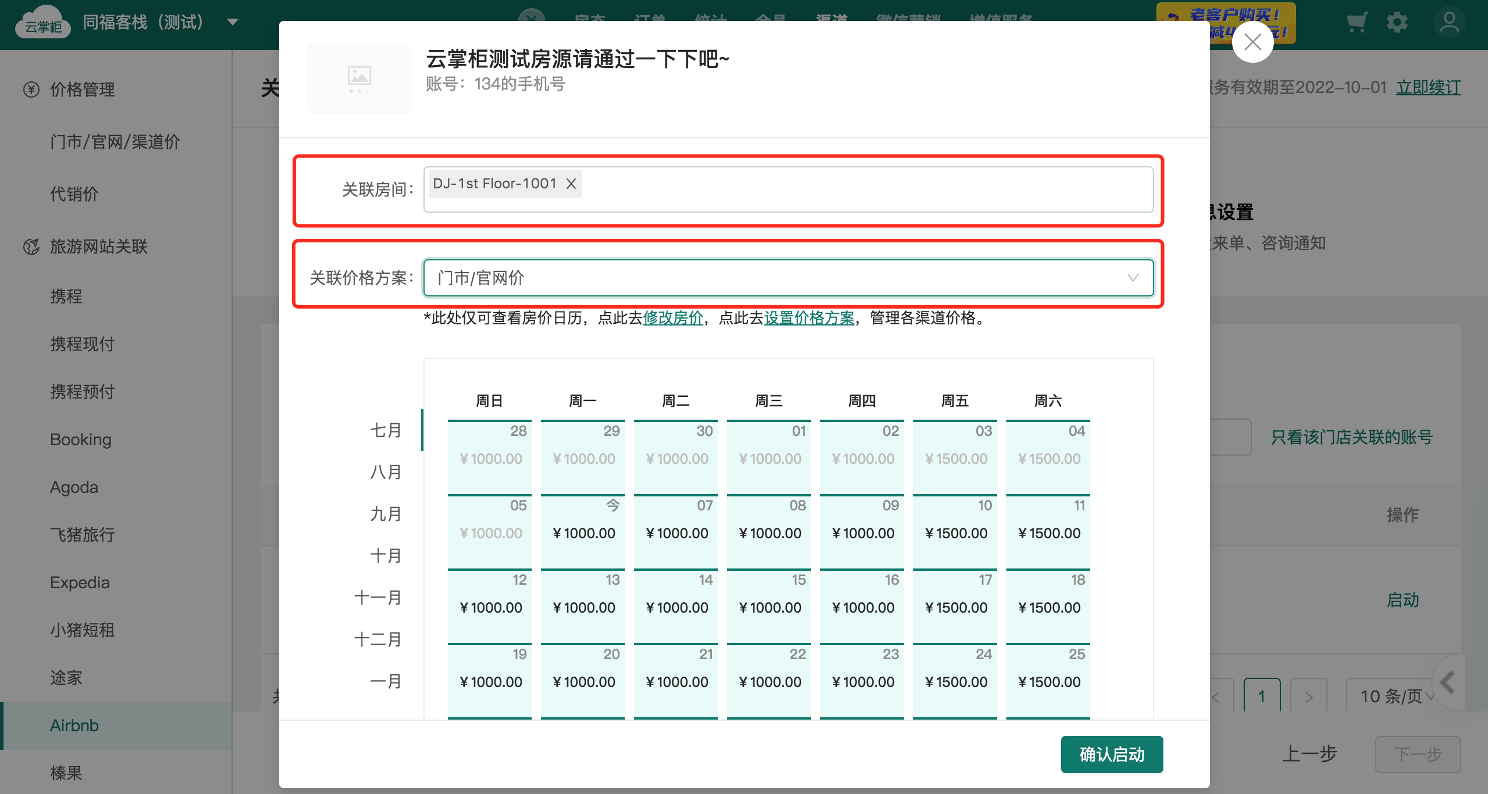Open Booking in the sidebar

pos(80,439)
